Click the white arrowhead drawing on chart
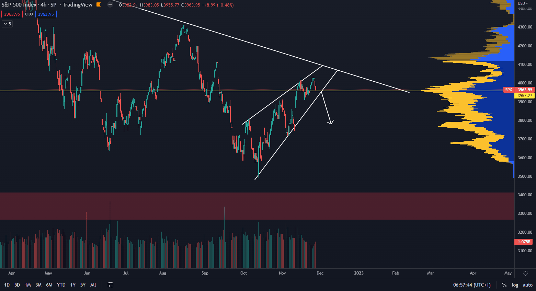The height and width of the screenshot is (291, 536). point(330,122)
